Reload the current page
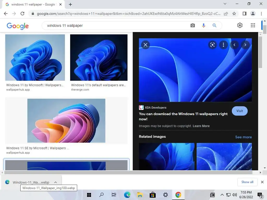This screenshot has height=200, width=267. click(22, 14)
